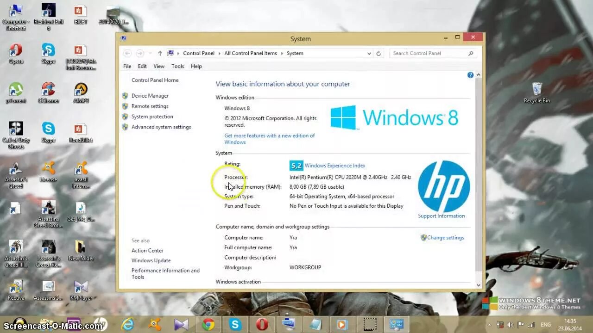This screenshot has width=593, height=333.
Task: Open the Recycle Bin desktop icon
Action: coord(536,92)
